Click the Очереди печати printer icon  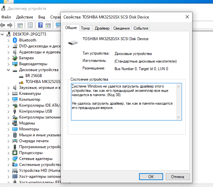click(15, 141)
